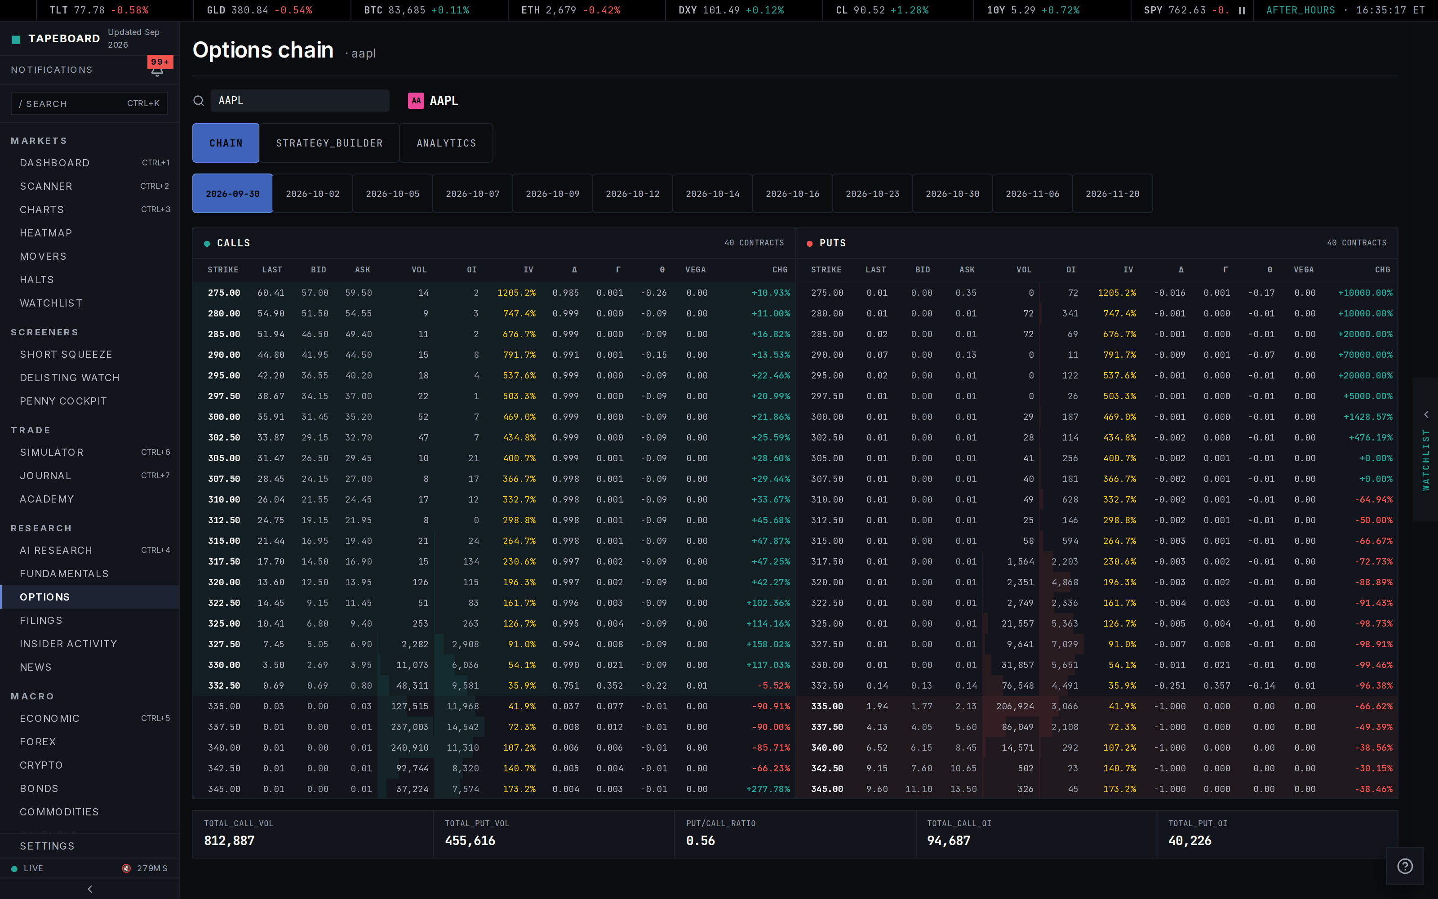This screenshot has height=899, width=1438.
Task: Go to SCANNER page
Action: point(90,186)
